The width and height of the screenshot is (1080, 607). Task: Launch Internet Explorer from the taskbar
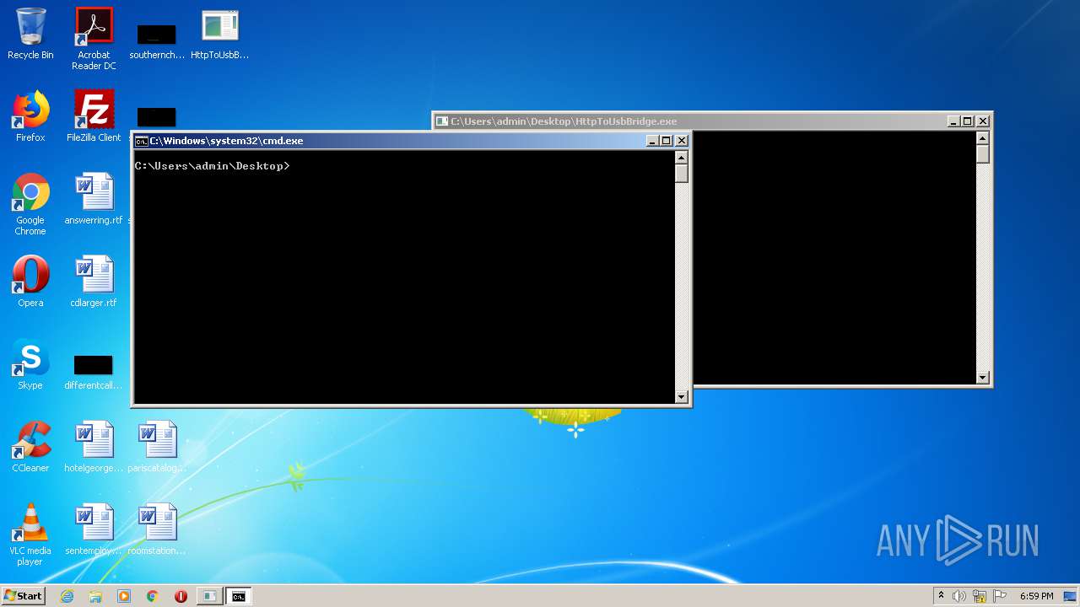[x=67, y=596]
